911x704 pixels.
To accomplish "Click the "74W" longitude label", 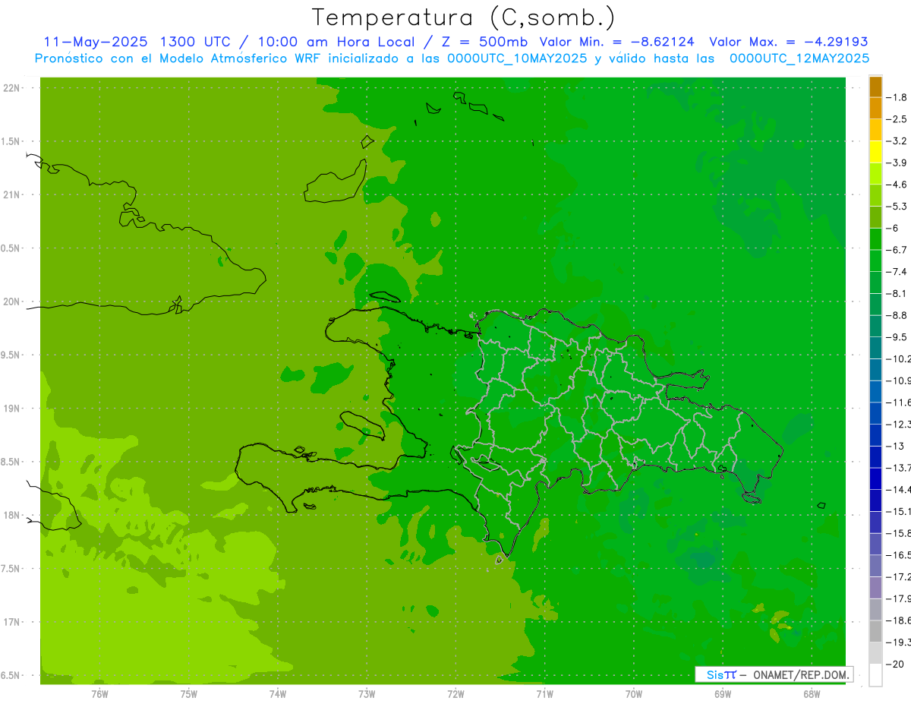I will tap(278, 694).
